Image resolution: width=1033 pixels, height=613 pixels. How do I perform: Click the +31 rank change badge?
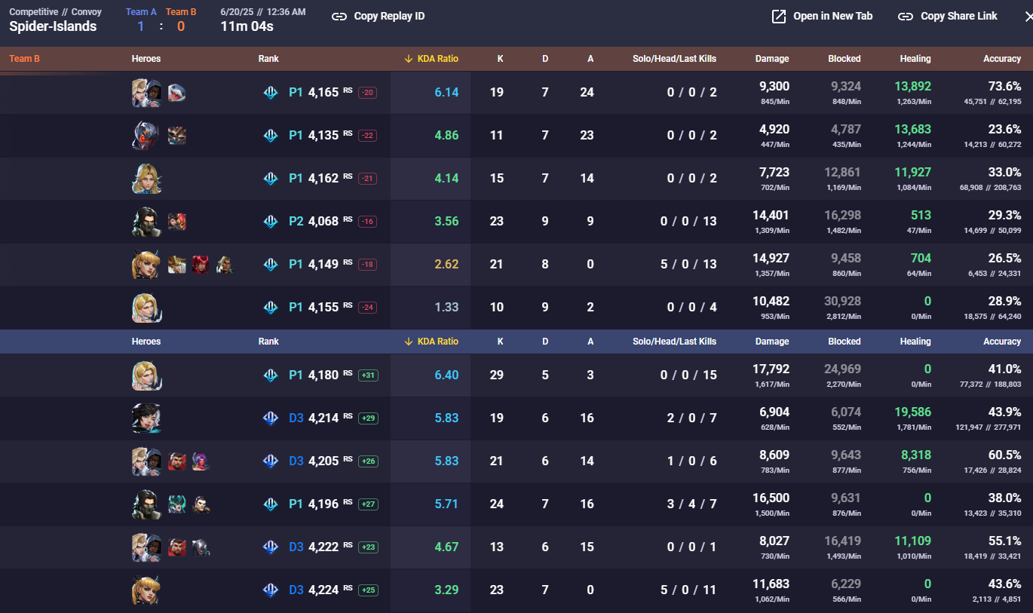click(x=368, y=375)
